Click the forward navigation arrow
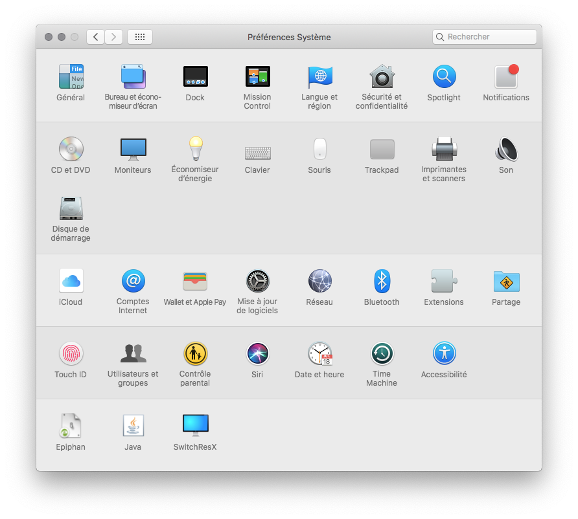 click(113, 37)
